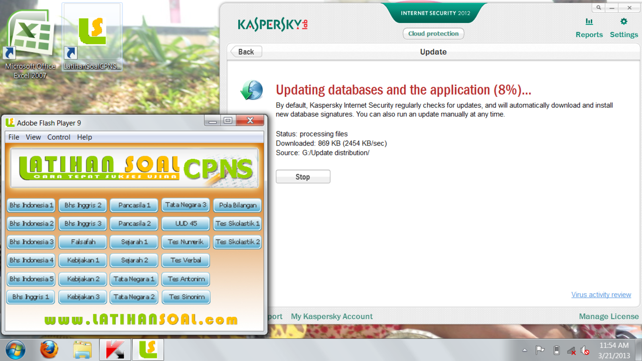Switch to LatihanSoal Flash taskbar icon
This screenshot has width=642, height=361.
(x=148, y=349)
